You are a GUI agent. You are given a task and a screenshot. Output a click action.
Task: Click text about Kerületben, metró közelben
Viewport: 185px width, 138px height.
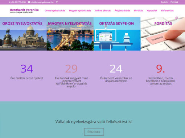point(160,81)
